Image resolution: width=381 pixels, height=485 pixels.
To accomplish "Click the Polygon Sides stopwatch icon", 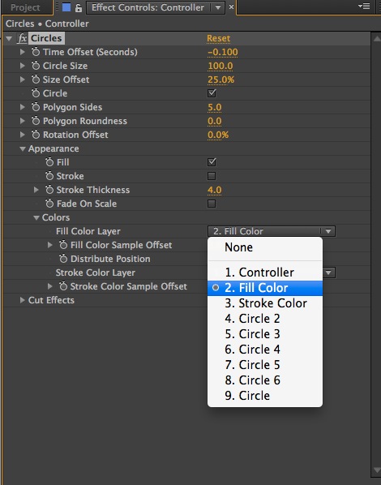I will [36, 107].
